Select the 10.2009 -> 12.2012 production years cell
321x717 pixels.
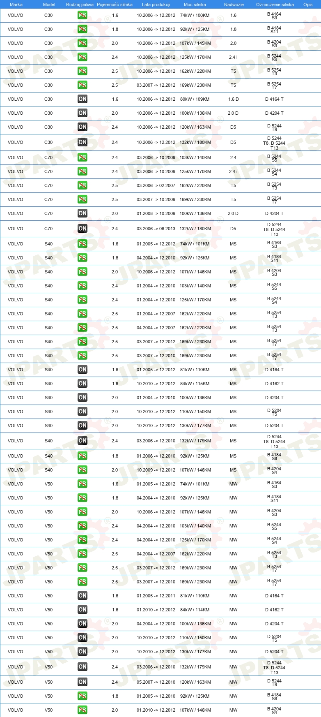point(156,470)
